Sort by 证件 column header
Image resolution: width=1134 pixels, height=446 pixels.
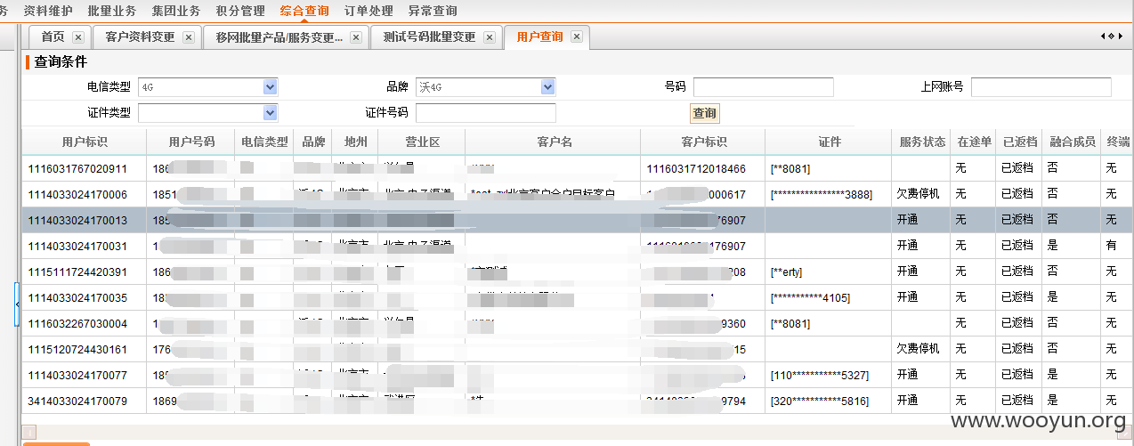(x=829, y=142)
